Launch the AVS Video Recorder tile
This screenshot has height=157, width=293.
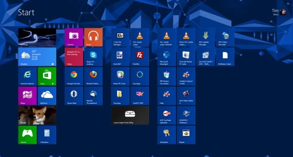point(225,37)
